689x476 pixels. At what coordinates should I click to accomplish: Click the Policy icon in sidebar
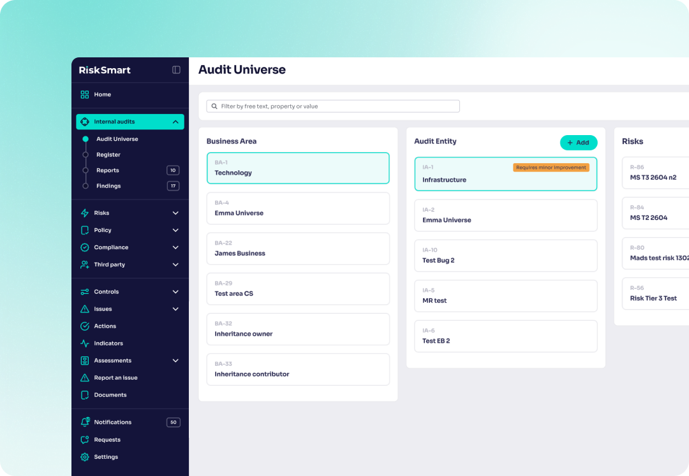click(85, 229)
